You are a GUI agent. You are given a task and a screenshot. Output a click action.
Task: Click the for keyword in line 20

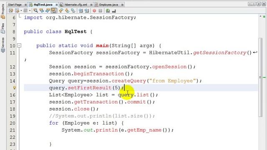54,123
